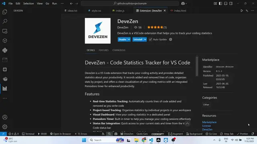The width and height of the screenshot is (257, 144).
Task: Toggle Secondary Side Bar layout icon
Action: point(231,4)
